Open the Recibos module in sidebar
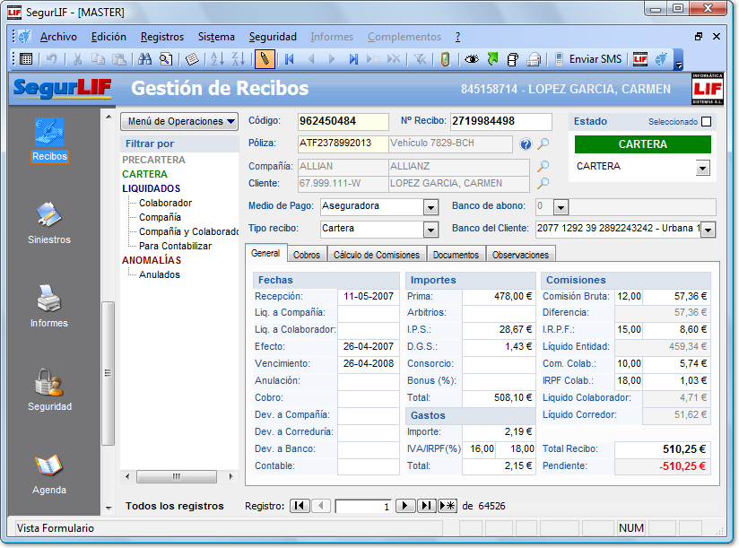739x548 pixels. tap(49, 135)
